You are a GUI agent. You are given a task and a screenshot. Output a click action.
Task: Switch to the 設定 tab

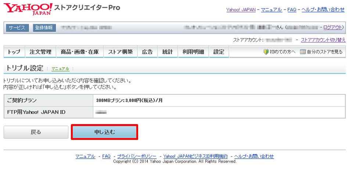(219, 52)
